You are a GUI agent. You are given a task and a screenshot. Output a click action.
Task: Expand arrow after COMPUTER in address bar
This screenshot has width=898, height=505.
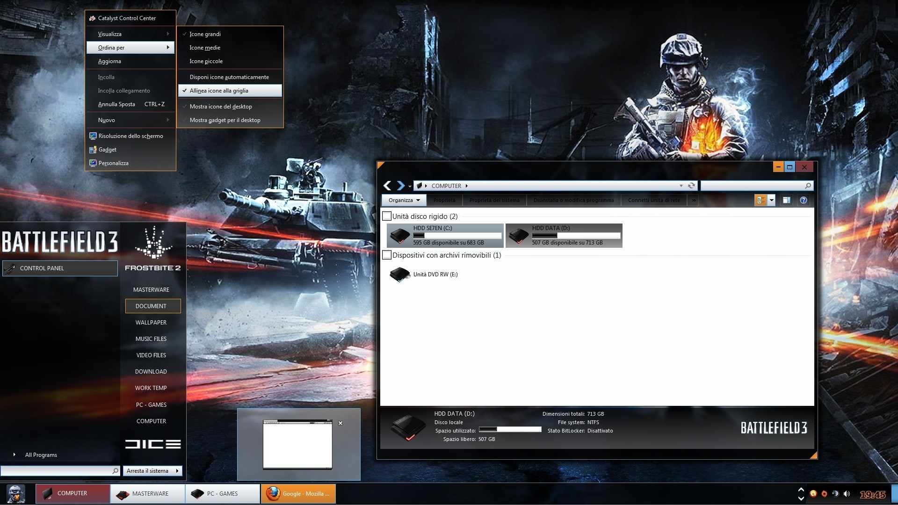click(x=466, y=186)
